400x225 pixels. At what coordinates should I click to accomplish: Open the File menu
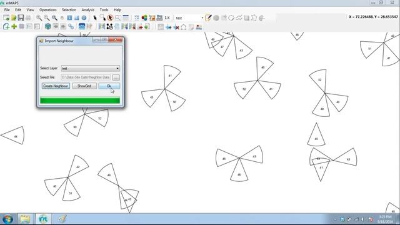pyautogui.click(x=7, y=10)
